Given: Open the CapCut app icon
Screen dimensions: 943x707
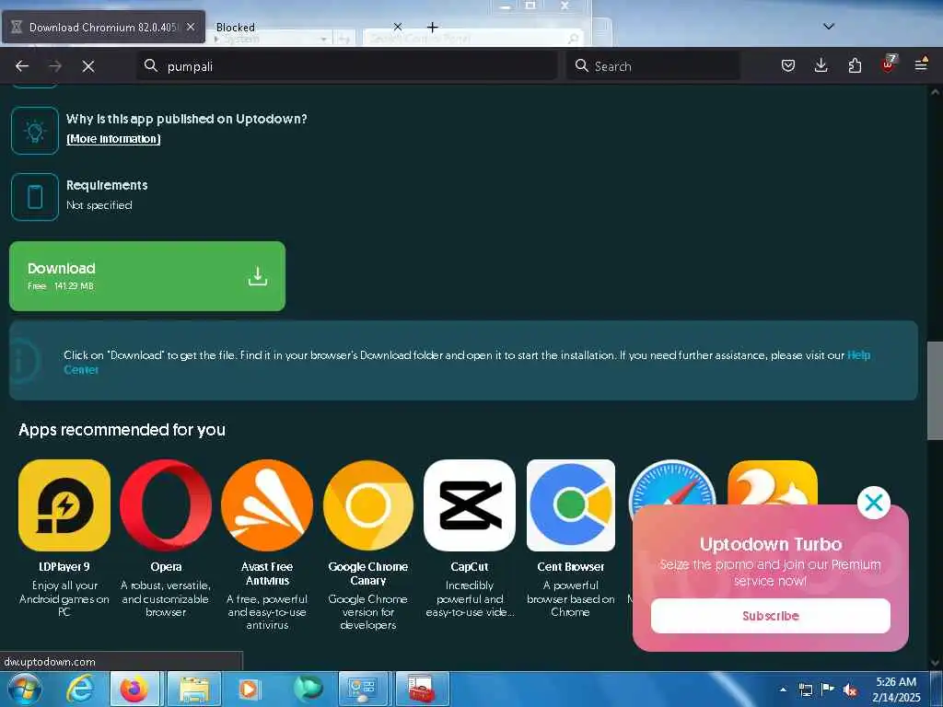Looking at the screenshot, I should tap(470, 505).
